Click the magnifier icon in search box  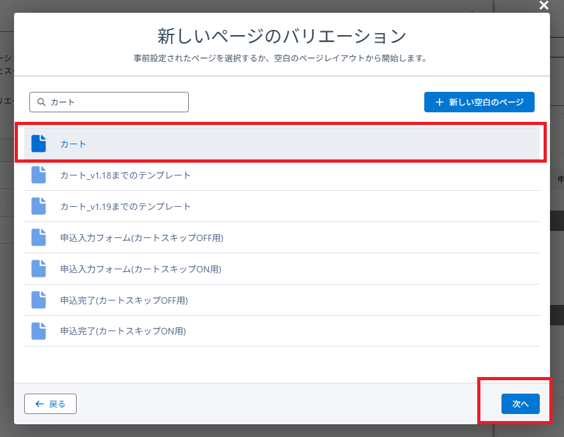[41, 102]
